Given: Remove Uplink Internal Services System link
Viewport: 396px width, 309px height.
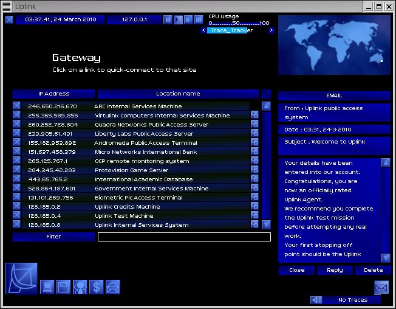Looking at the screenshot, I should pos(16,224).
